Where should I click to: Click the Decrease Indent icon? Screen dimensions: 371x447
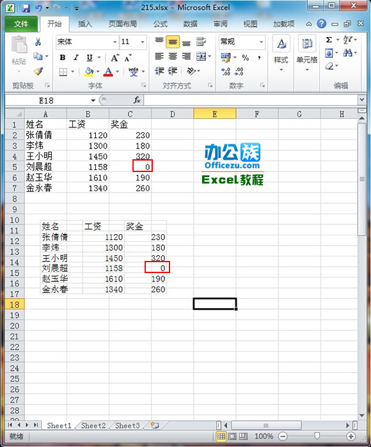(159, 70)
